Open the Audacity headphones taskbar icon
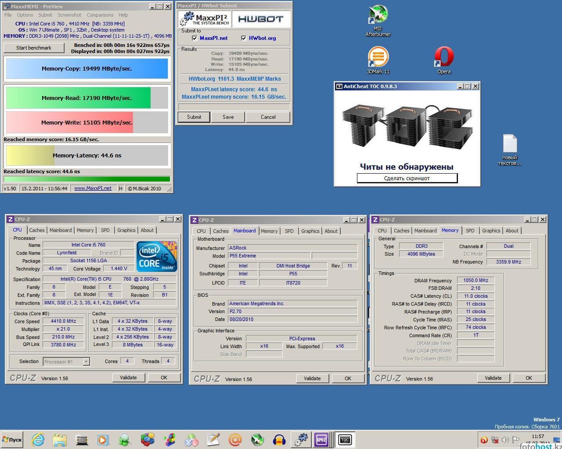 tap(279, 440)
